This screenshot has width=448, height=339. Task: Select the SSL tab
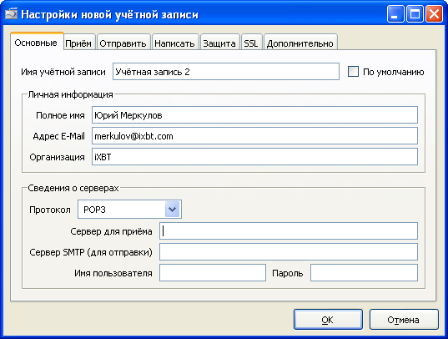point(251,43)
